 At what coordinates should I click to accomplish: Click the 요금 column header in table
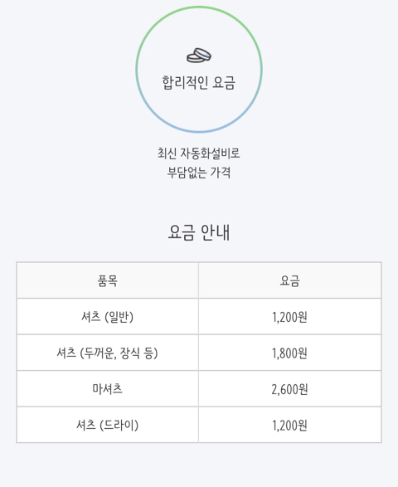pyautogui.click(x=289, y=280)
